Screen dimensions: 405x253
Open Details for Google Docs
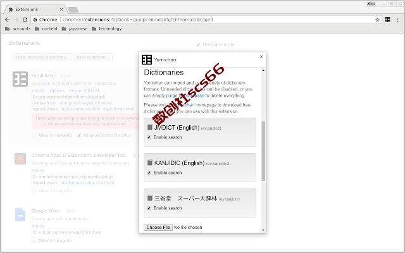pos(38,226)
